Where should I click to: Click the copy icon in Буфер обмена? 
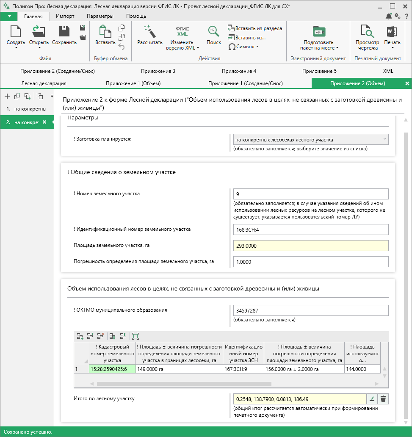pos(122,28)
